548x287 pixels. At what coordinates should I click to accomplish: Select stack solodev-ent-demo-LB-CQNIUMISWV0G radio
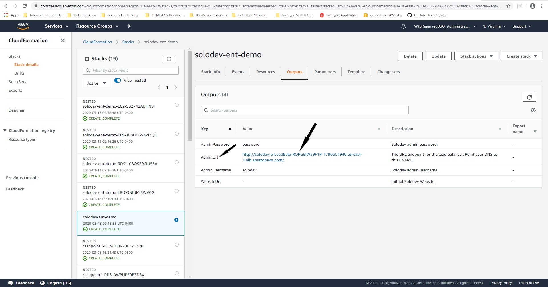click(177, 191)
